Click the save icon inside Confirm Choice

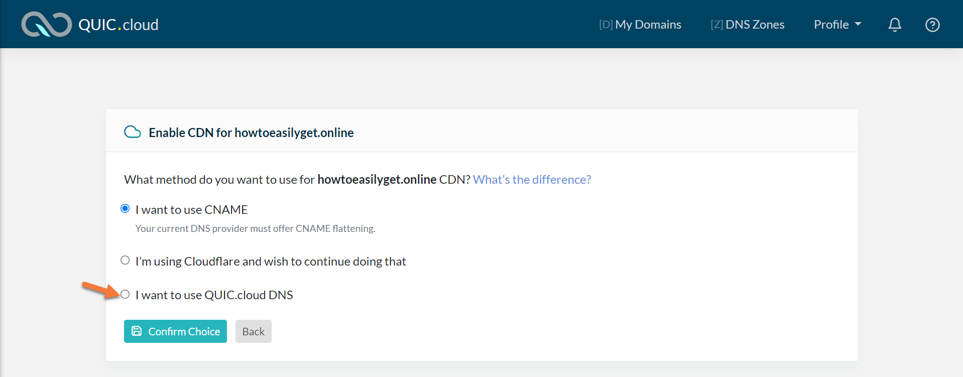pyautogui.click(x=137, y=331)
